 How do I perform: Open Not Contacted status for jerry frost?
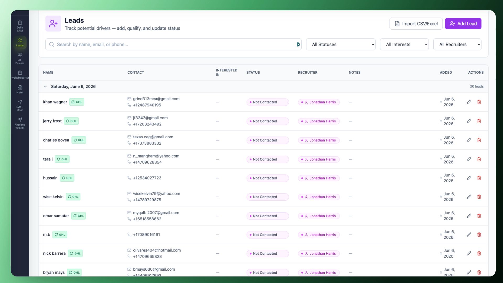(267, 121)
